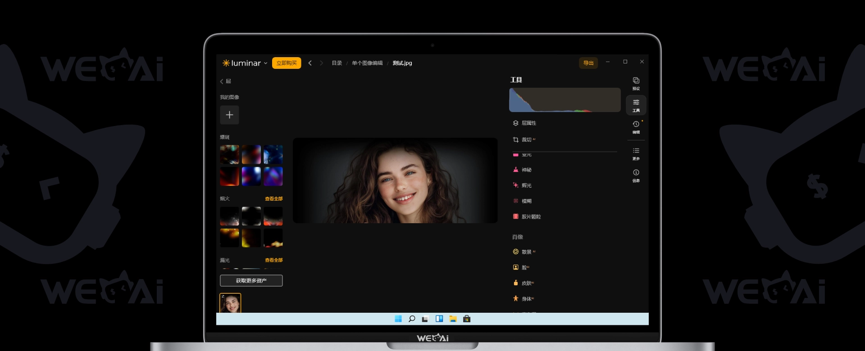Open the 裁切 crop tool

click(x=524, y=140)
